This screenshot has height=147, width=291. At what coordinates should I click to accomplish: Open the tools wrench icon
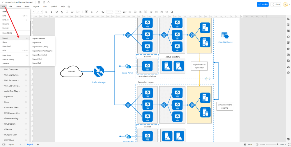click(x=167, y=12)
